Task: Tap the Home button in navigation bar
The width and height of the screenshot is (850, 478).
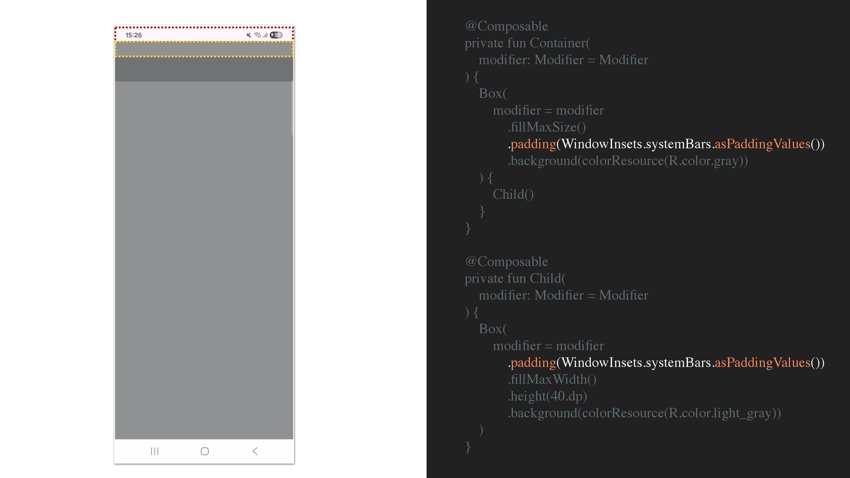Action: click(205, 451)
